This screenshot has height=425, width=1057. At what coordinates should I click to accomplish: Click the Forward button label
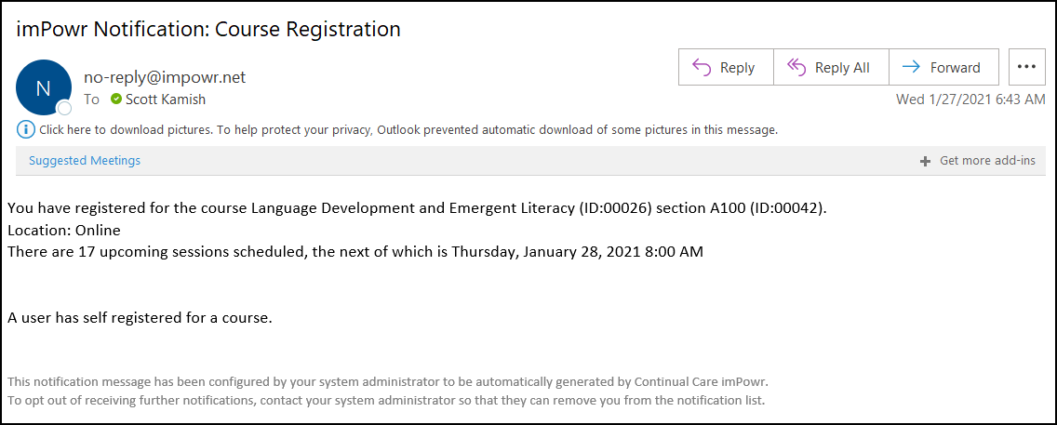pyautogui.click(x=956, y=67)
